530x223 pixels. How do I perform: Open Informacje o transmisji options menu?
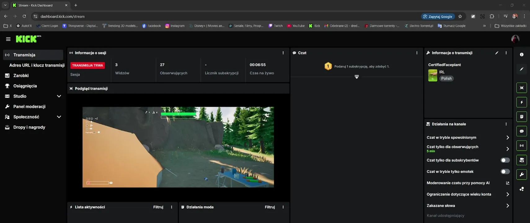[x=506, y=53]
